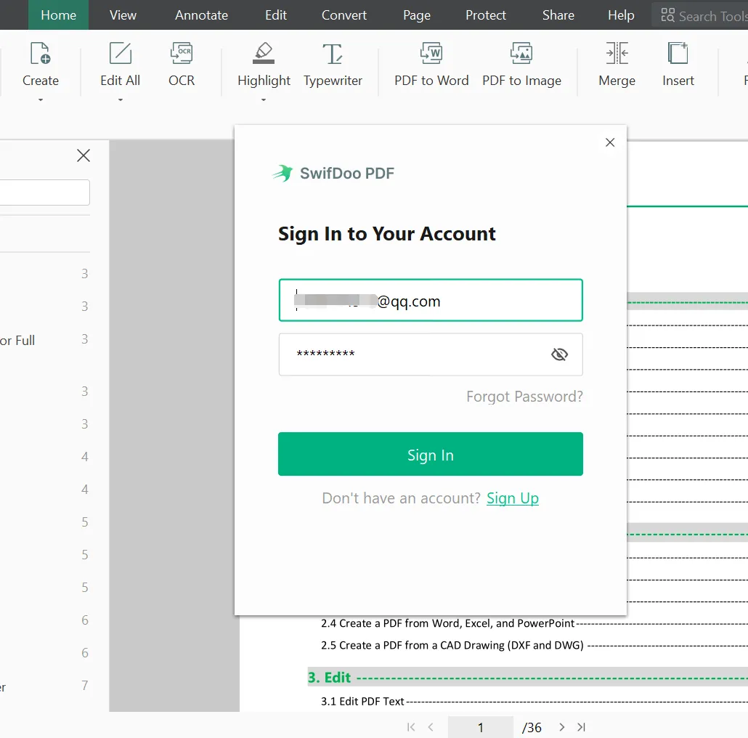Select the Edit All tool
Image resolution: width=748 pixels, height=738 pixels.
click(121, 65)
